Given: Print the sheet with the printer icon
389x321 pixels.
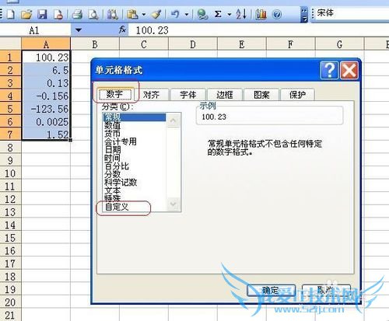Looking at the screenshot, I should point(77,14).
